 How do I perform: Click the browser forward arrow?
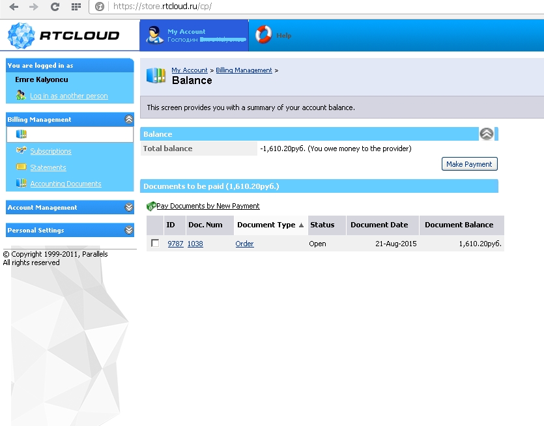34,7
